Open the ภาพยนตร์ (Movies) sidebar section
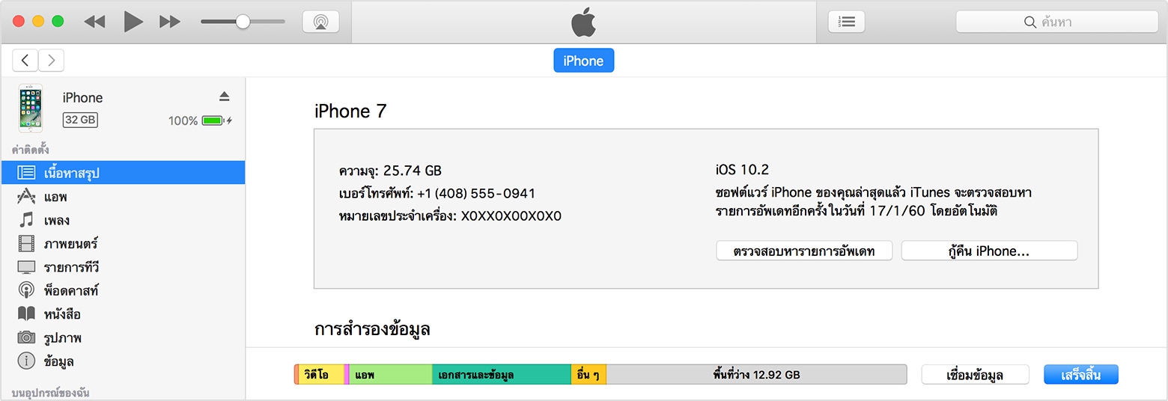Viewport: 1168px width, 401px height. pos(70,244)
